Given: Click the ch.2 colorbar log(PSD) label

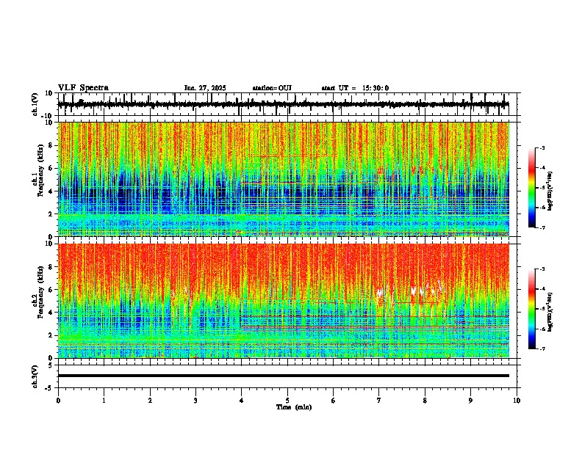Looking at the screenshot, I should pyautogui.click(x=550, y=312).
